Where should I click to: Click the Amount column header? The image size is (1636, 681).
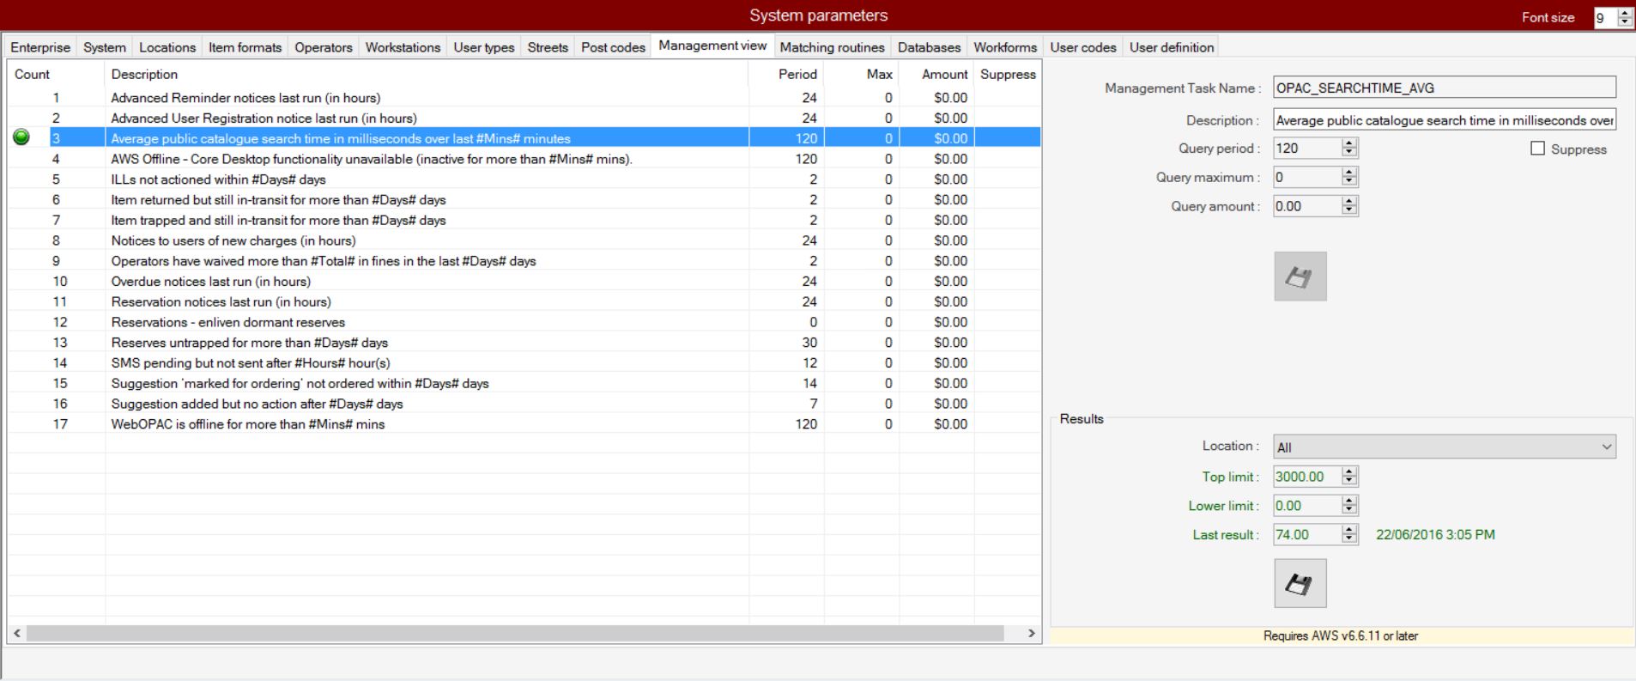[936, 75]
